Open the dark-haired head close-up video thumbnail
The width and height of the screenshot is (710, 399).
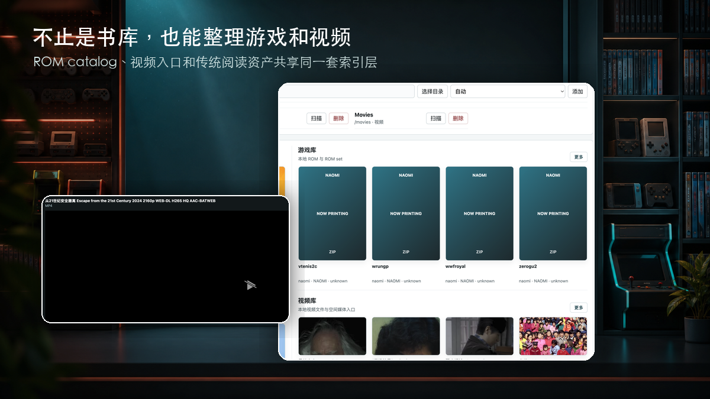pos(406,336)
